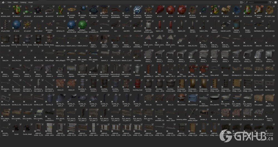Select the box_bottle_1 blue crate thumbnail

(193, 98)
